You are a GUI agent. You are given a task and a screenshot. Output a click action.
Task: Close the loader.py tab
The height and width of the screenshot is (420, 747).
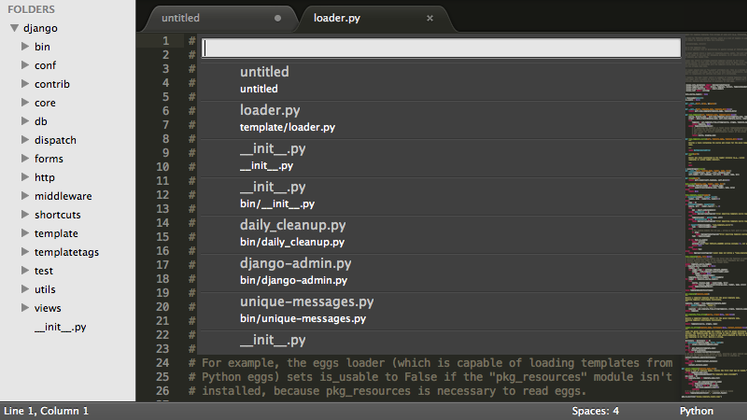[430, 18]
